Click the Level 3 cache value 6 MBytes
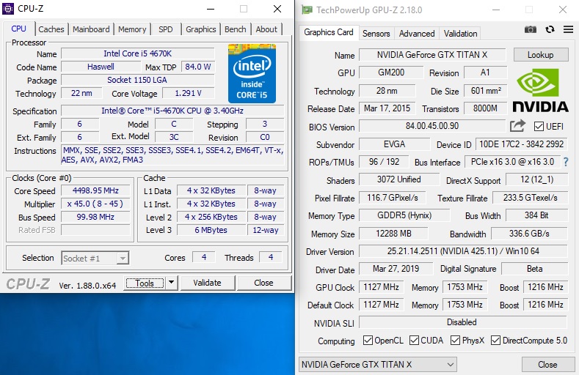Image resolution: width=579 pixels, height=375 pixels. [x=211, y=230]
